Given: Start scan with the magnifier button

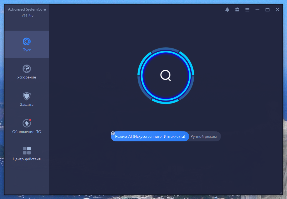Looking at the screenshot, I should [166, 75].
